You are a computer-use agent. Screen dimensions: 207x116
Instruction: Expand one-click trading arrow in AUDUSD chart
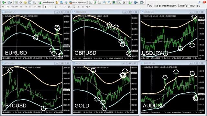[142, 67]
